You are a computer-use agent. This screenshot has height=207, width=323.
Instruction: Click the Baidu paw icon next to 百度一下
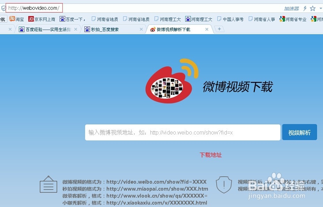pos(62,19)
